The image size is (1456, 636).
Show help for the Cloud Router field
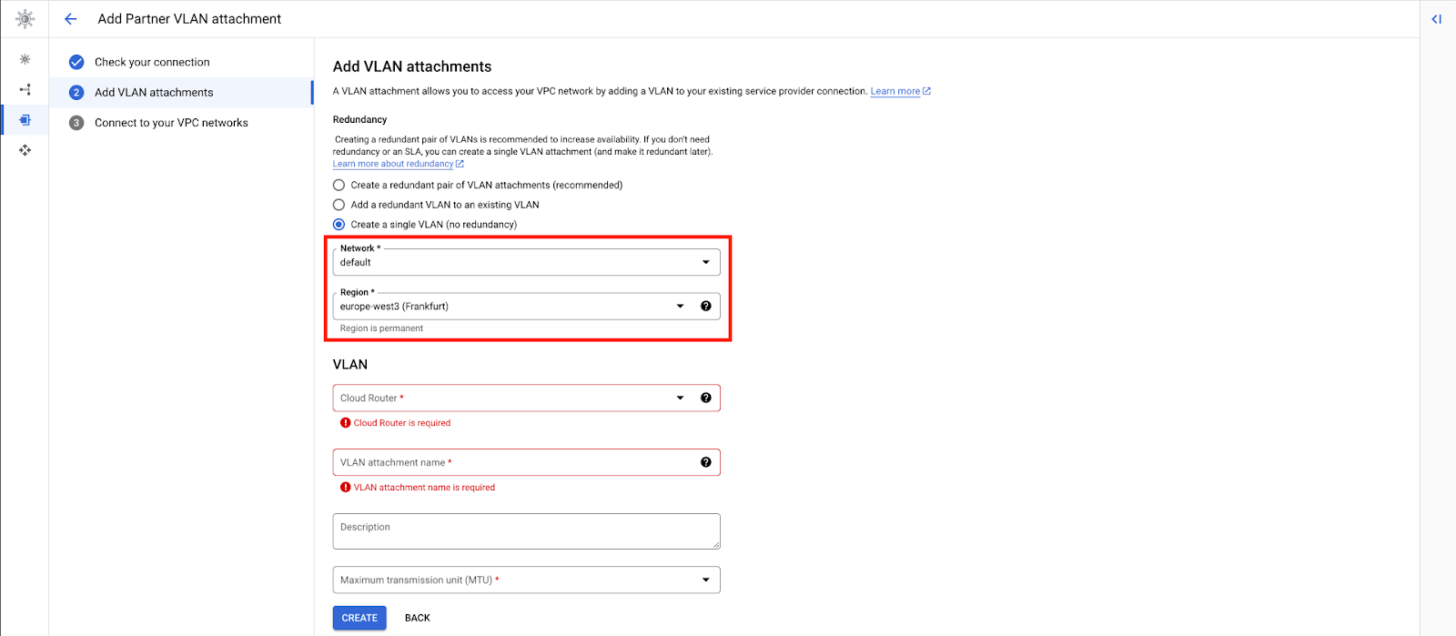705,398
